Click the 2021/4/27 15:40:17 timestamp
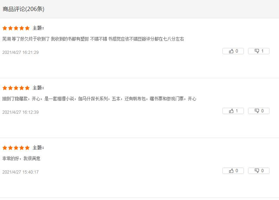The height and width of the screenshot is (200, 279). [x=20, y=172]
